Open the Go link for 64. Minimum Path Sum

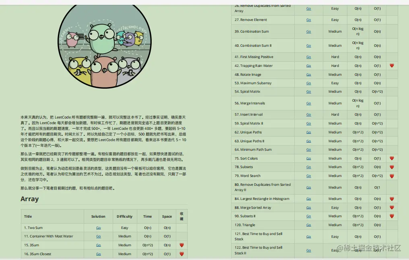(x=309, y=150)
